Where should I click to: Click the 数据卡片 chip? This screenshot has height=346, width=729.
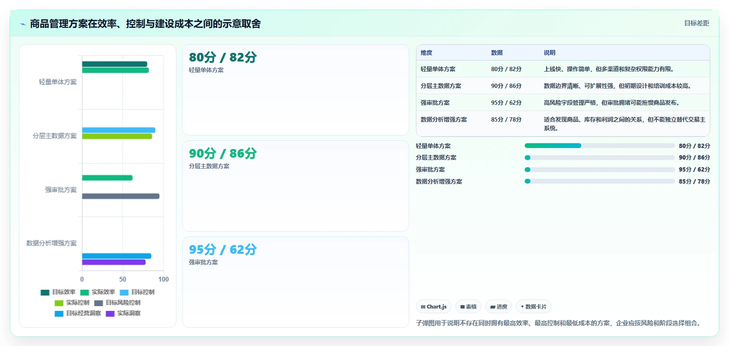pos(534,307)
